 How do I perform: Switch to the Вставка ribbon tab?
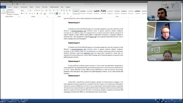(x=16, y=7)
